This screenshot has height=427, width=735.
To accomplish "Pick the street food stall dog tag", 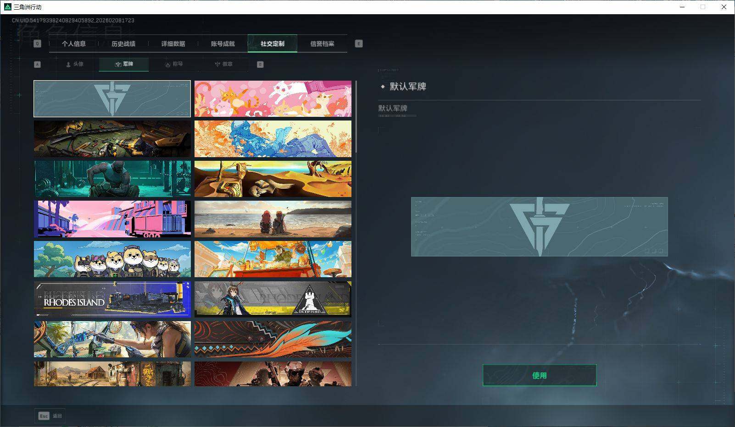I will click(x=273, y=259).
